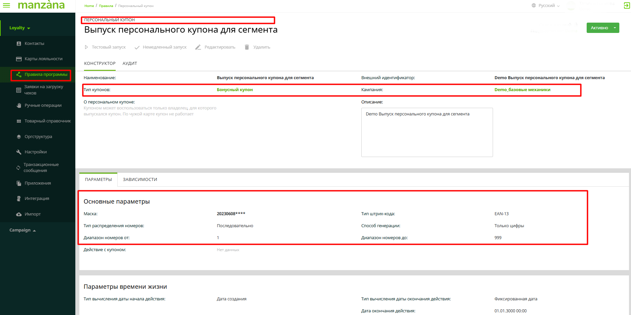
Task: Open the Бонусный купон link
Action: tap(235, 90)
